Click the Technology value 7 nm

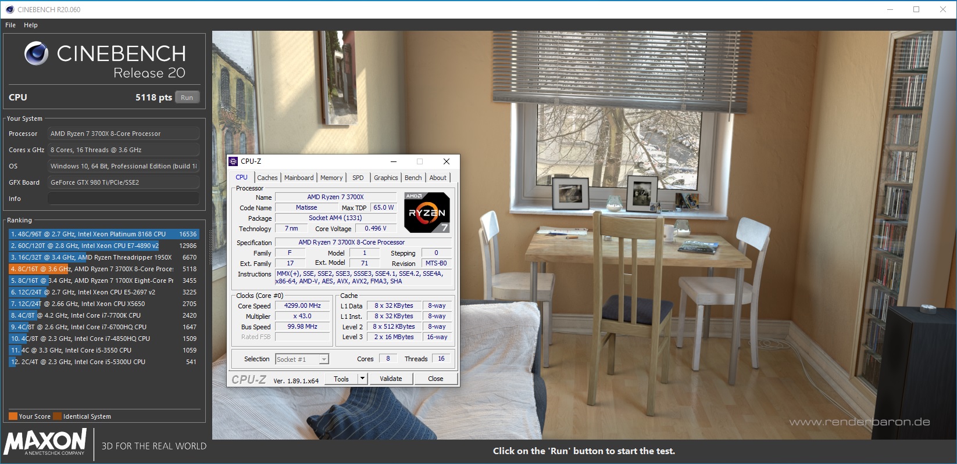(291, 228)
